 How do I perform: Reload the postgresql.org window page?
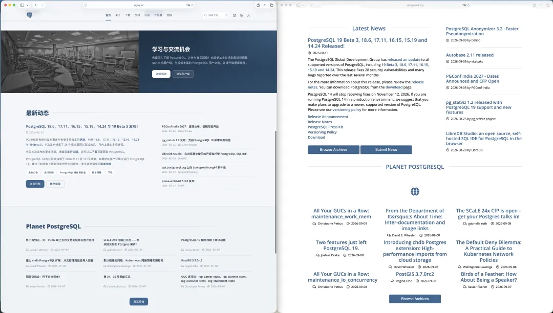point(469,5)
